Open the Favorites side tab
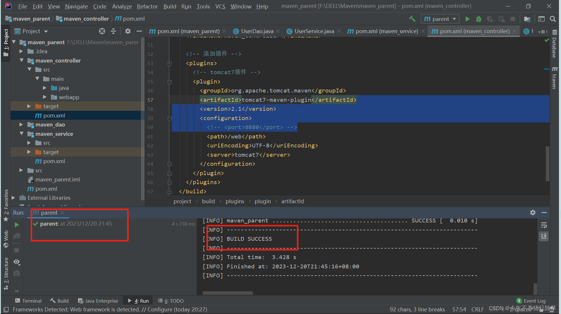 click(6, 205)
